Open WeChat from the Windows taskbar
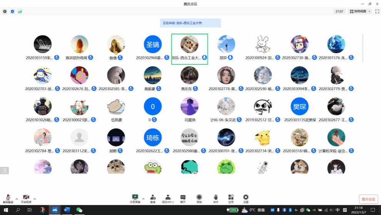 [x=79, y=210]
